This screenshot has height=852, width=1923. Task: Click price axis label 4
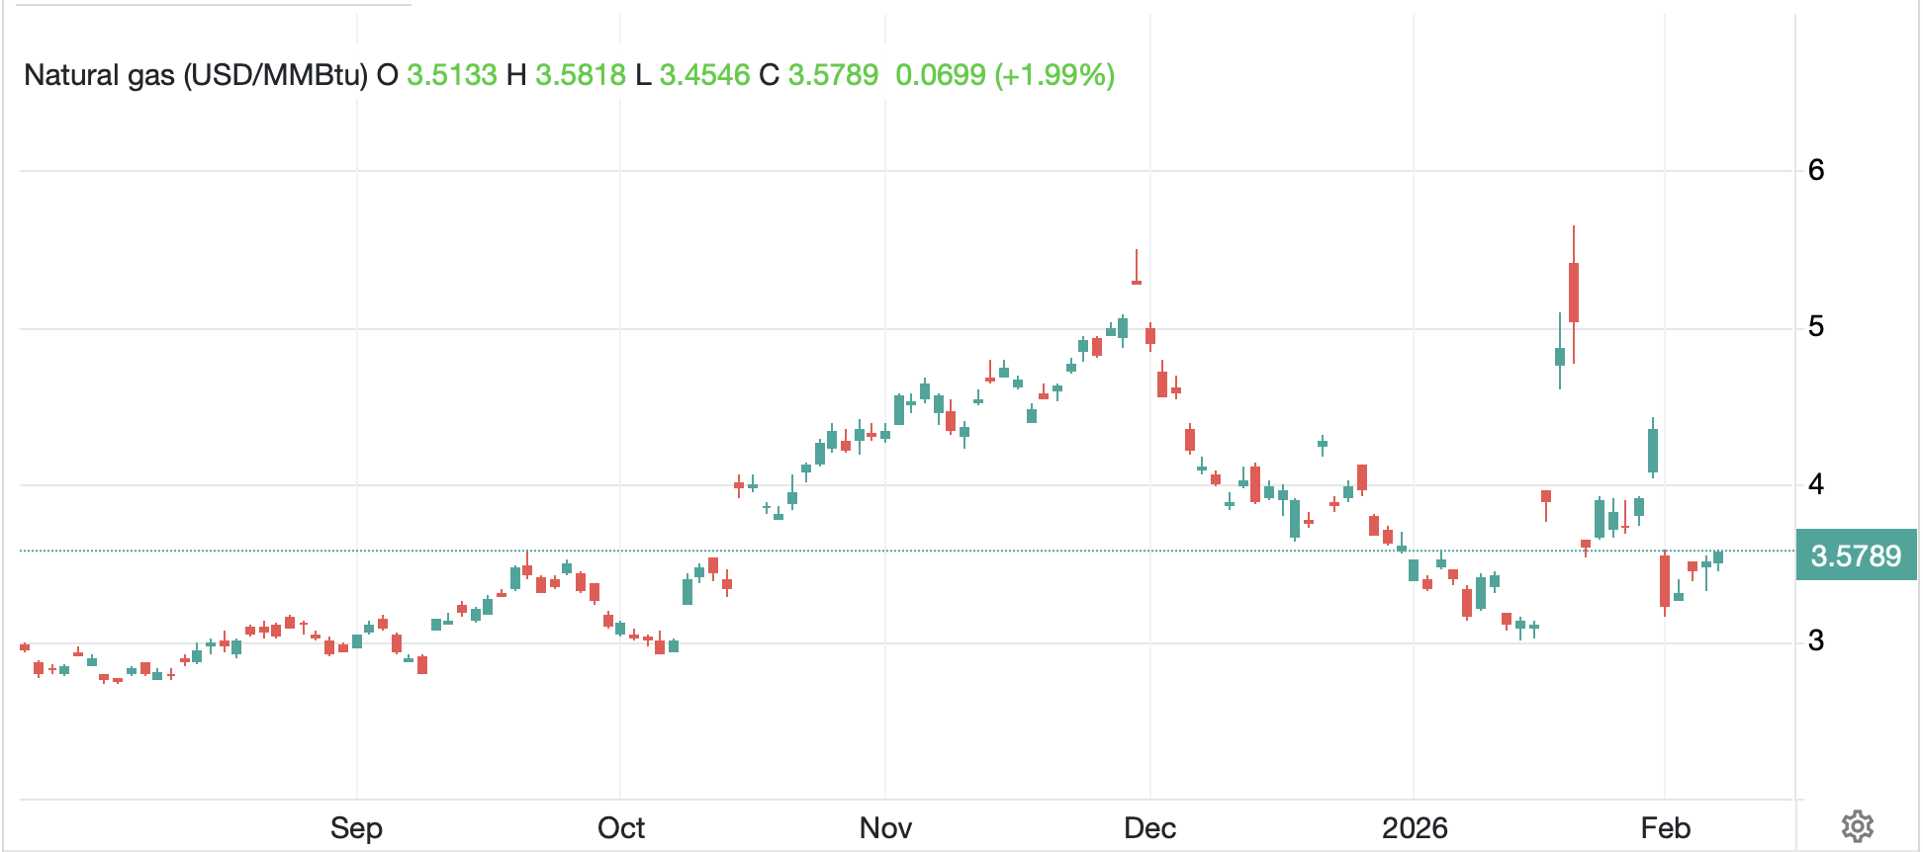[1816, 484]
